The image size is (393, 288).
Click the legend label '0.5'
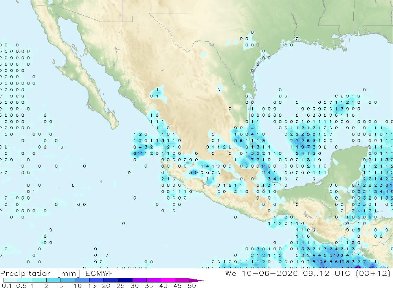[21, 286]
